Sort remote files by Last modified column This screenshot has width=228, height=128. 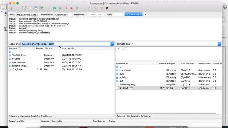(x=188, y=63)
